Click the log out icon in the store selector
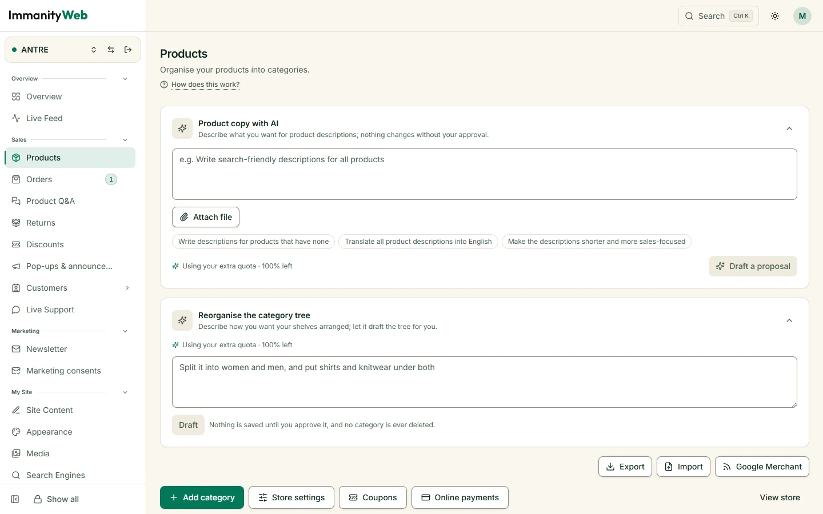 [x=128, y=50]
